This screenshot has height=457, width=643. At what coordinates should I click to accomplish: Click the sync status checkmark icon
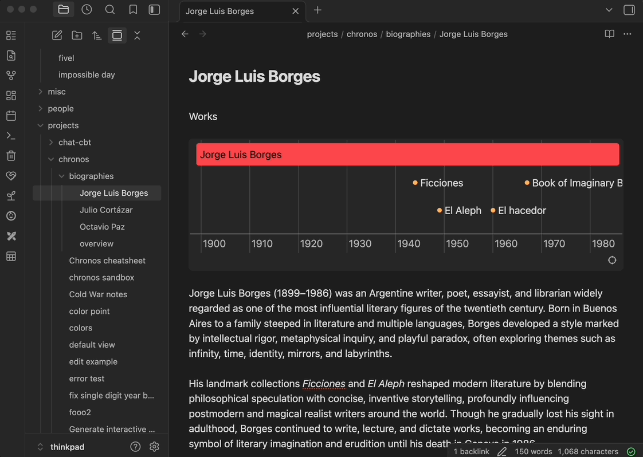(x=631, y=451)
